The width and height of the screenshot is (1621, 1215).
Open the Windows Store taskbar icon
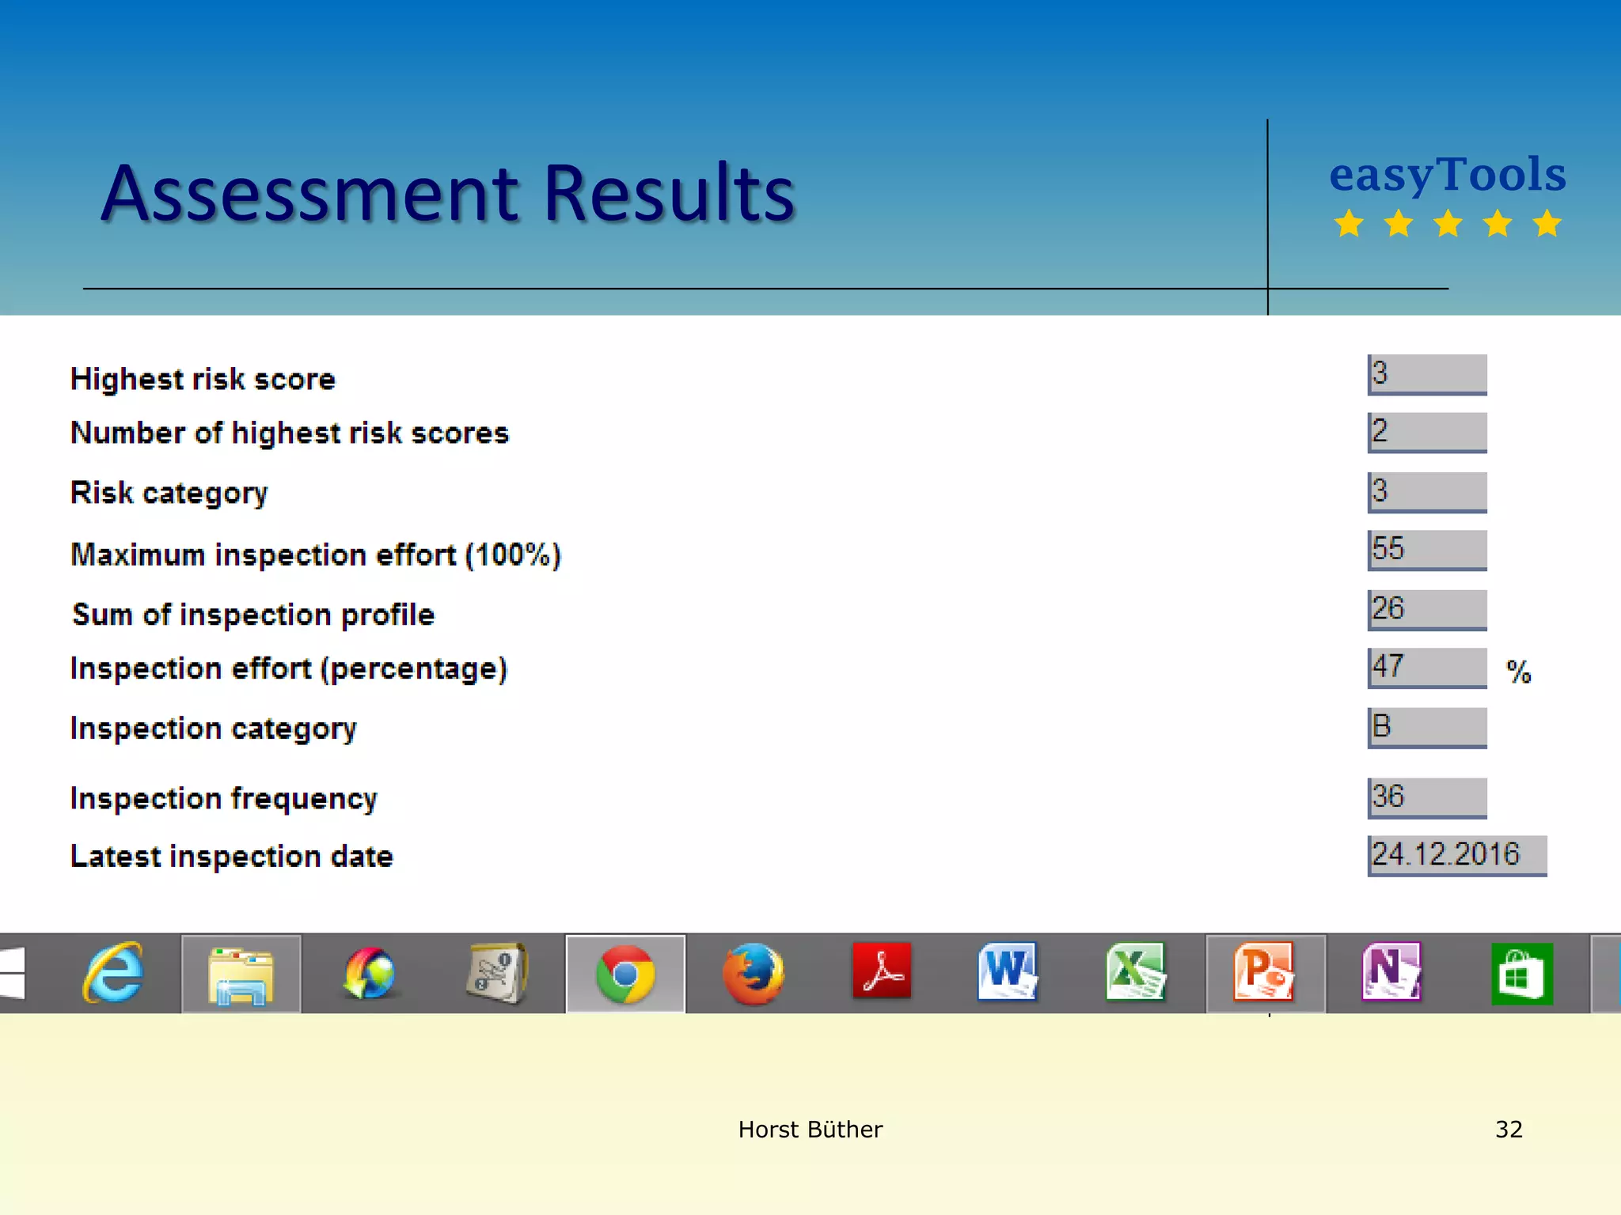(1521, 974)
